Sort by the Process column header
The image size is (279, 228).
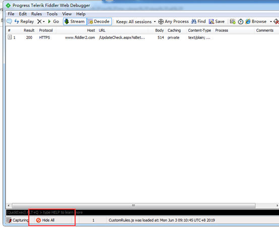(x=234, y=30)
